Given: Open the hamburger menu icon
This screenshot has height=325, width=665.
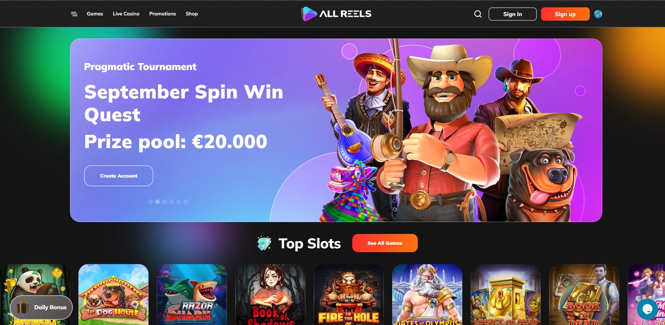Looking at the screenshot, I should (74, 14).
